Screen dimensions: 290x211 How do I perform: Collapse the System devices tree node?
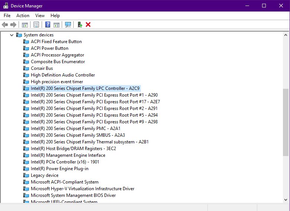(12, 35)
